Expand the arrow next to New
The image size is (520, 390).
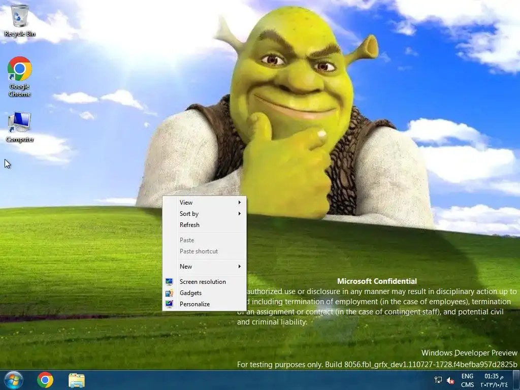[240, 266]
